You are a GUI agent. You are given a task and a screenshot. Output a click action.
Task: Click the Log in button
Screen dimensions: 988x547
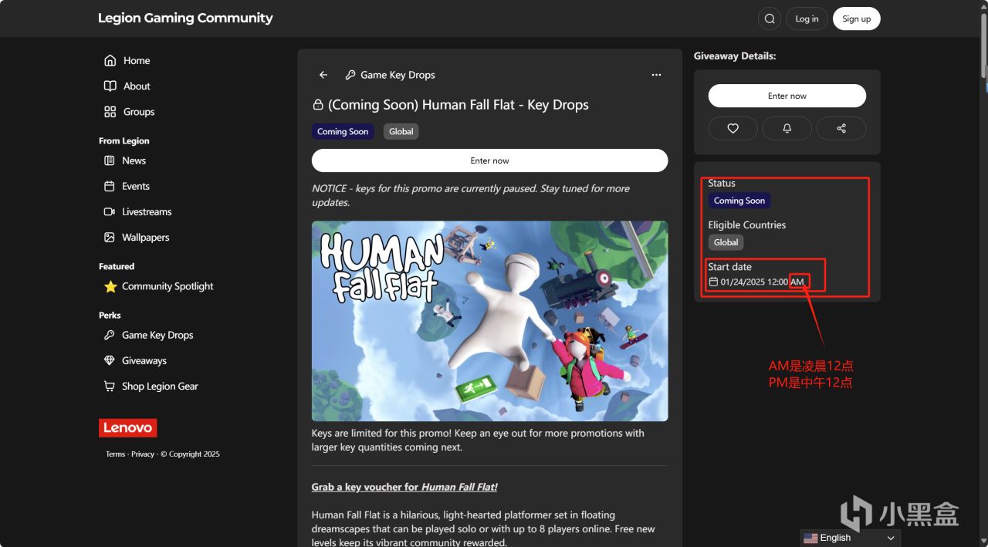pyautogui.click(x=807, y=19)
